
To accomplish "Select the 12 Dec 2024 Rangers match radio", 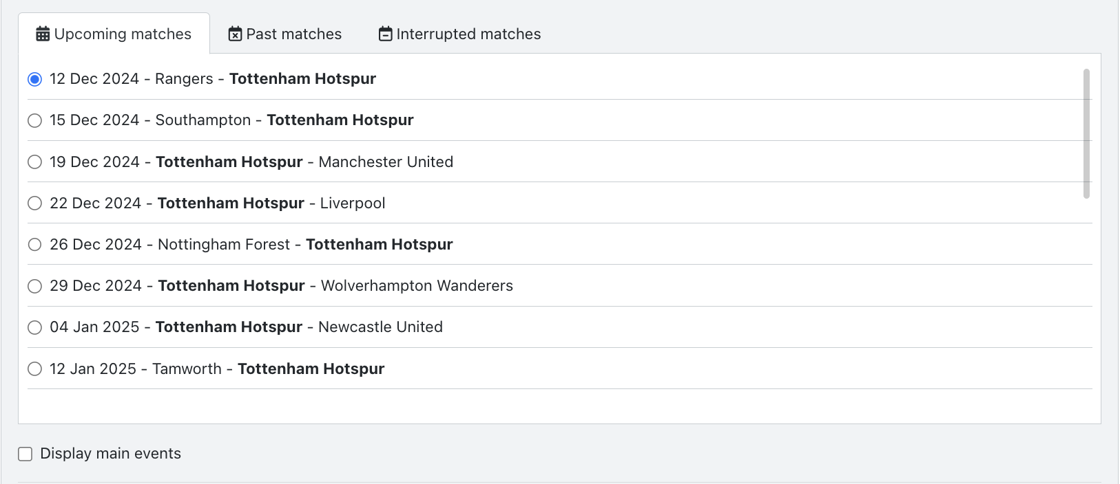I will point(34,79).
